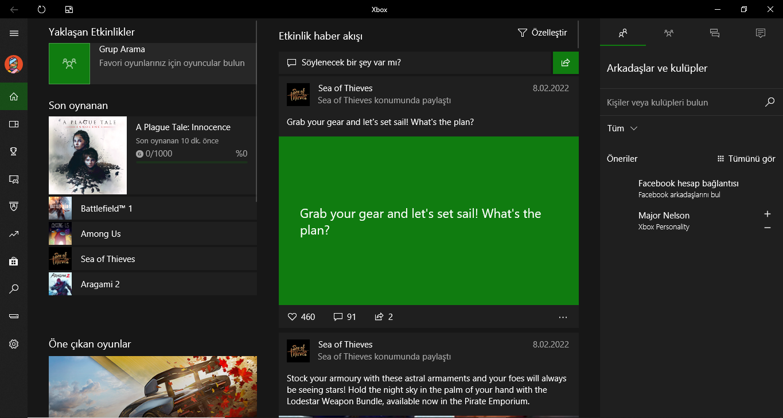Open the profile avatar in the sidebar
This screenshot has width=783, height=418.
[14, 64]
